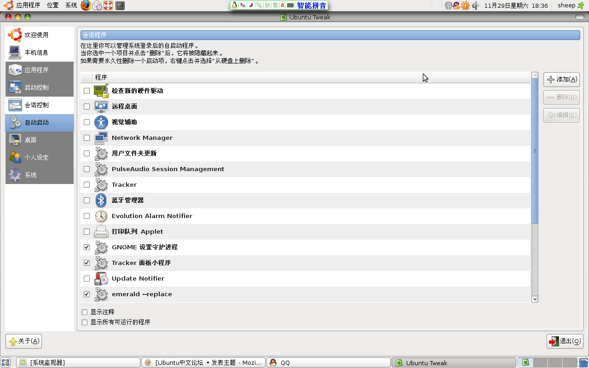Click the 添加(A) button
The height and width of the screenshot is (368, 589).
(561, 80)
